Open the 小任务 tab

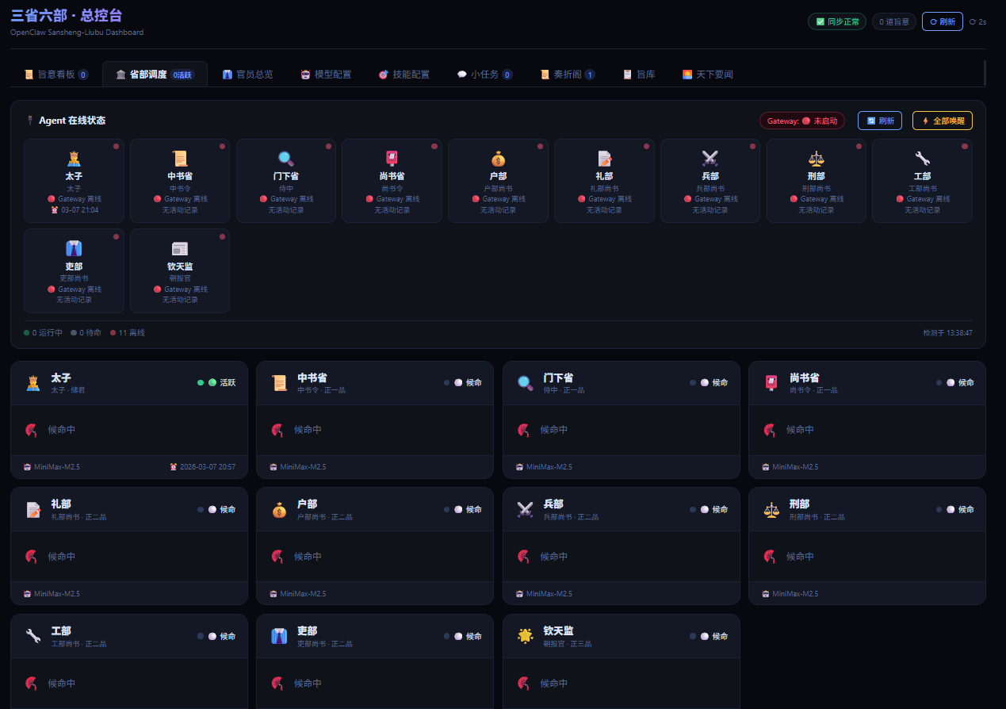pos(485,75)
